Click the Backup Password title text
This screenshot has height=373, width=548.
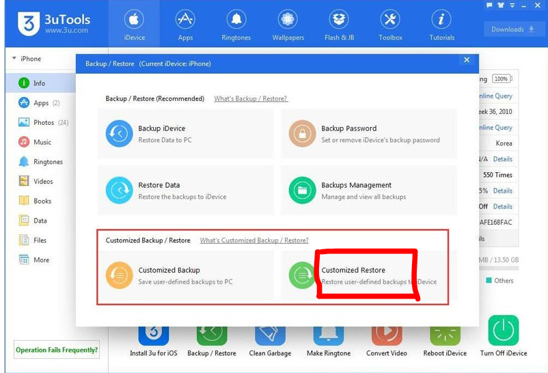pos(348,128)
